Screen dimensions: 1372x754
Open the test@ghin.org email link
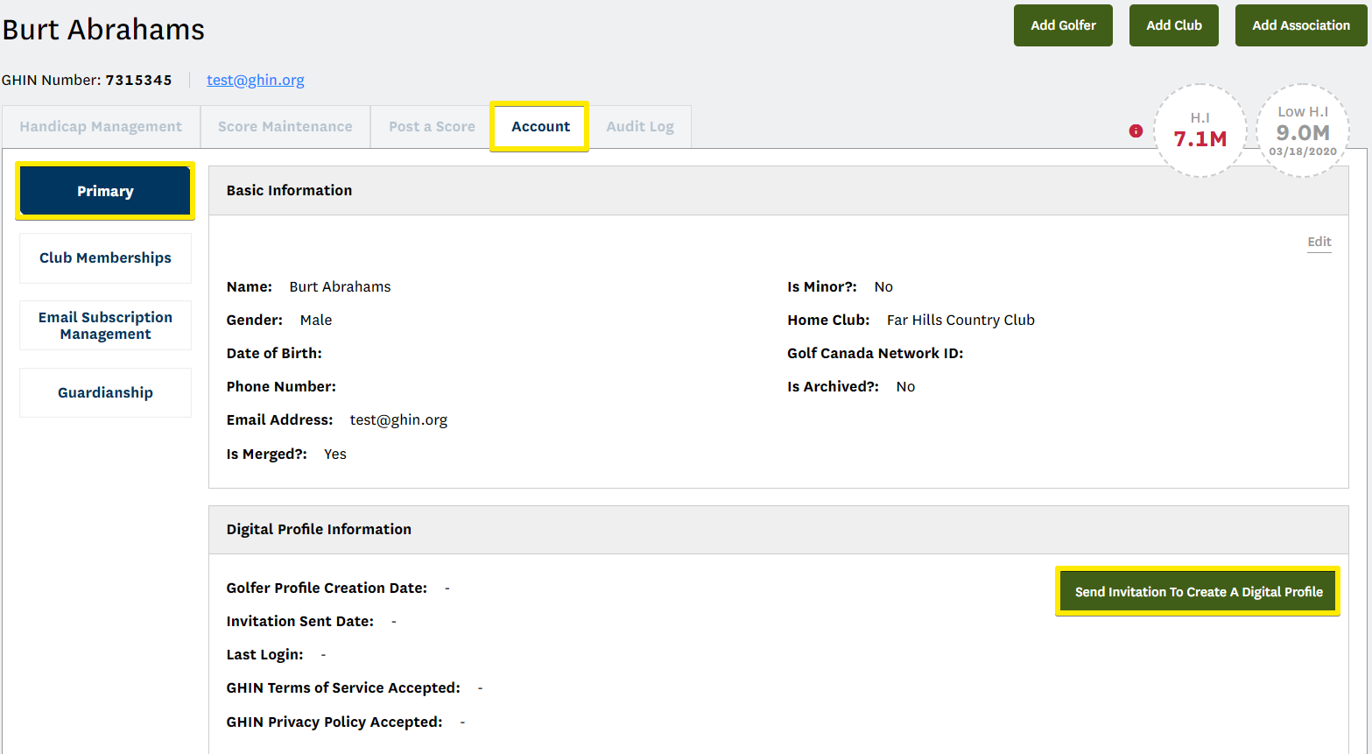click(x=256, y=80)
